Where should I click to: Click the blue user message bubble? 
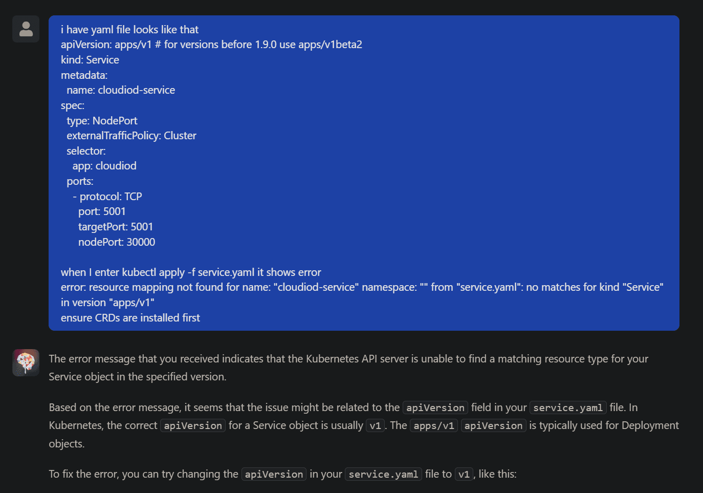tap(364, 173)
